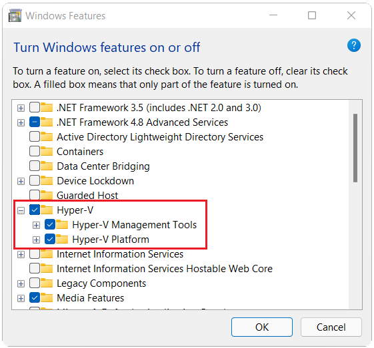
Task: Expand the .NET Framework 3.5 node
Action: coord(21,108)
